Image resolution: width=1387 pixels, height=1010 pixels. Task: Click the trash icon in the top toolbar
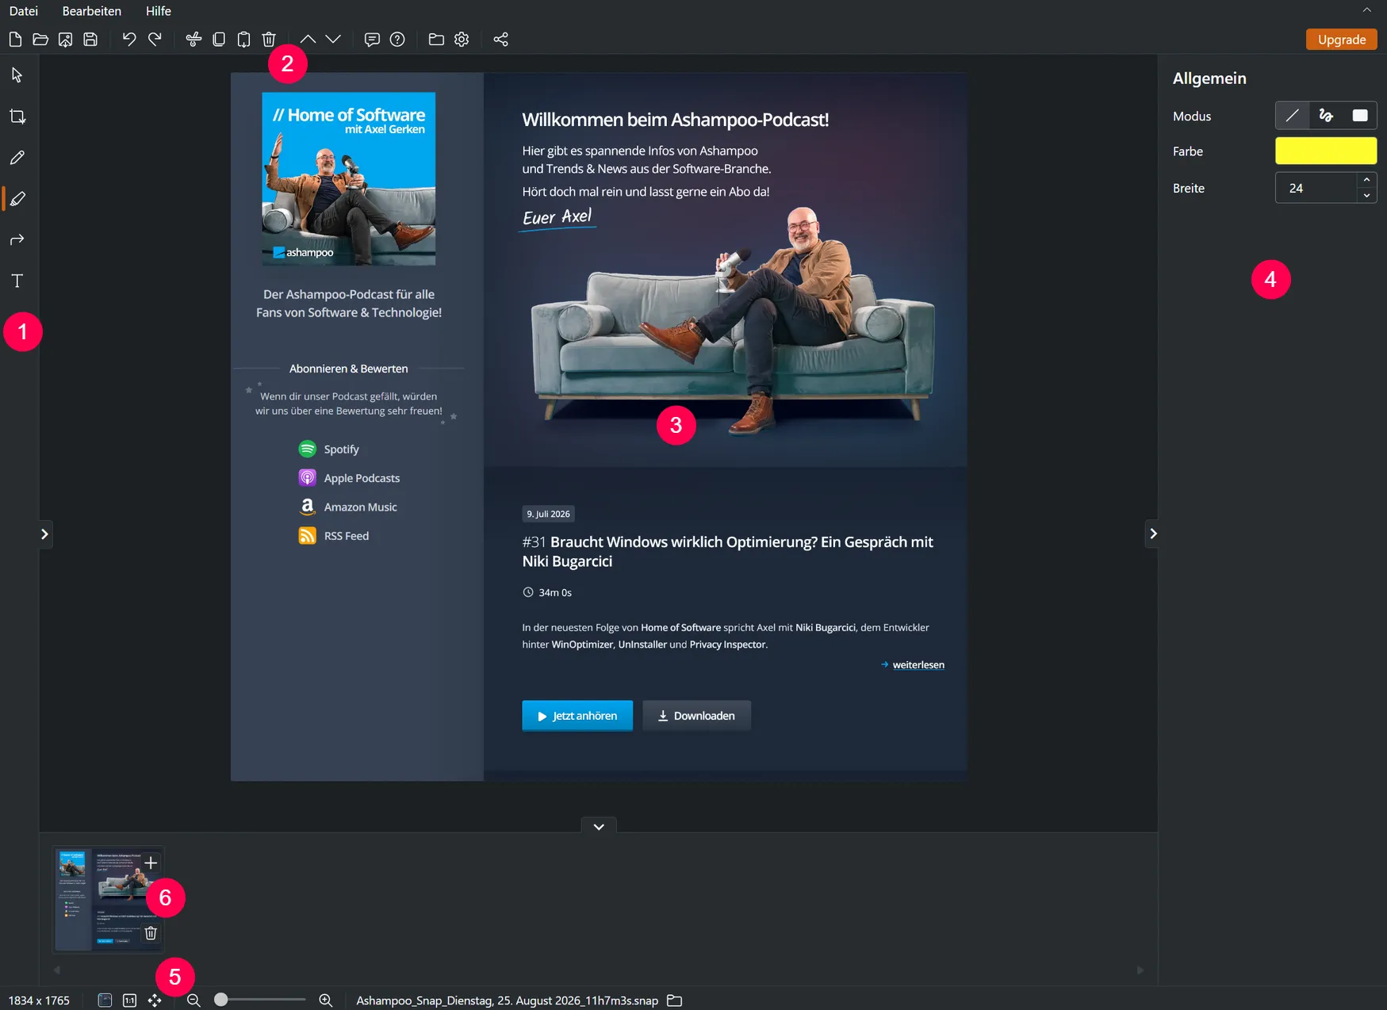tap(269, 40)
